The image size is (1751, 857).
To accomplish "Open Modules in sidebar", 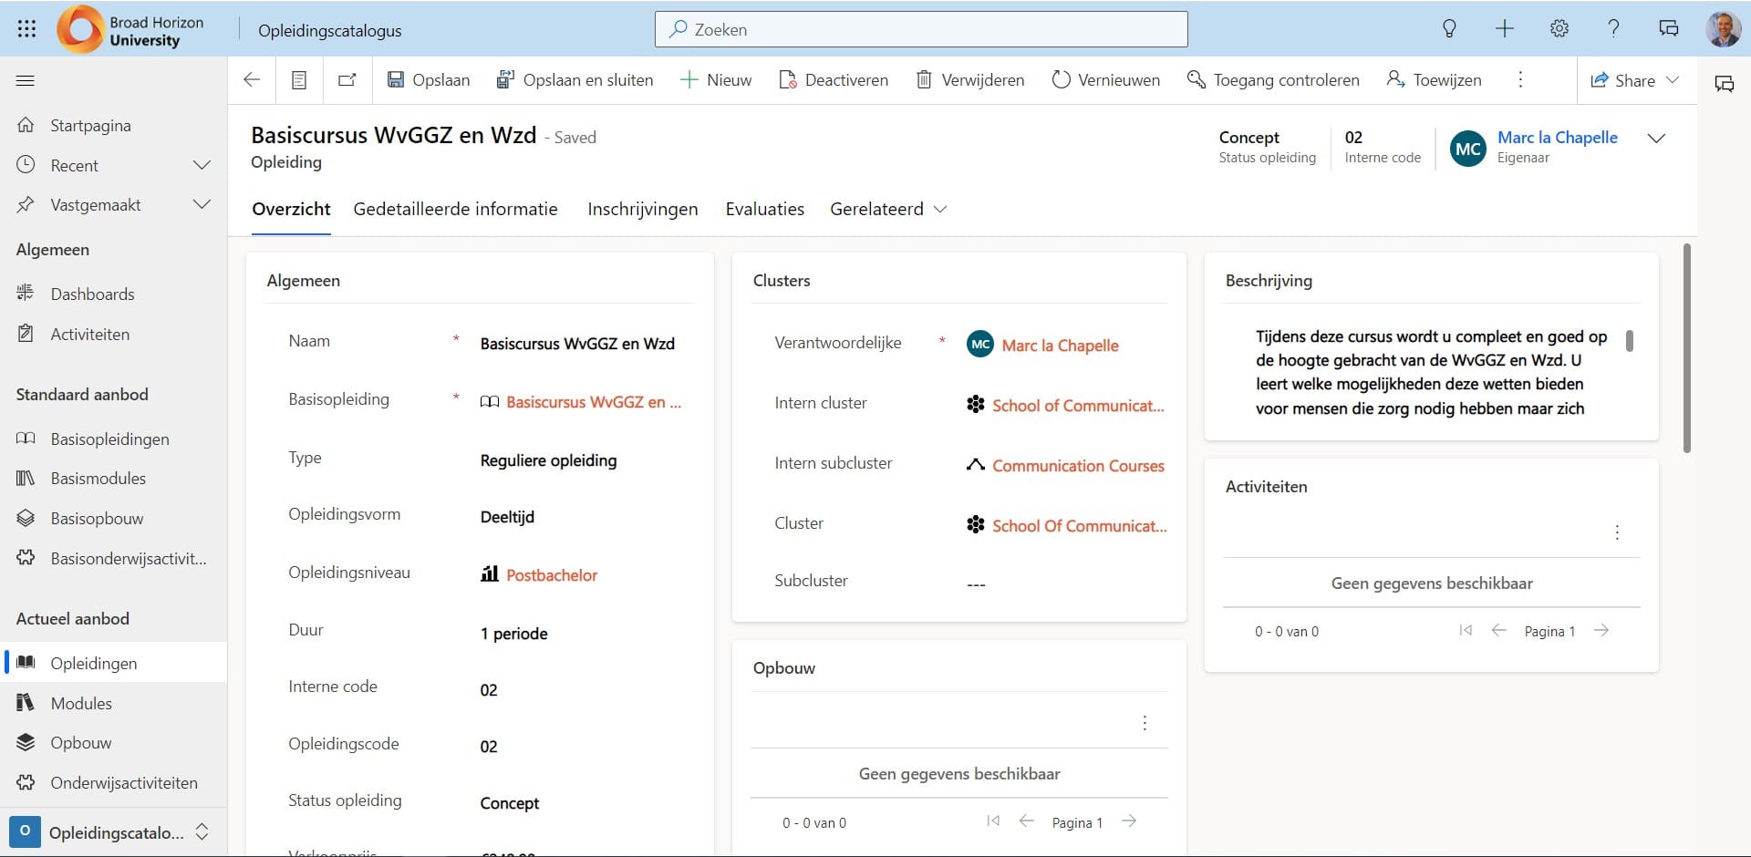I will [x=114, y=703].
